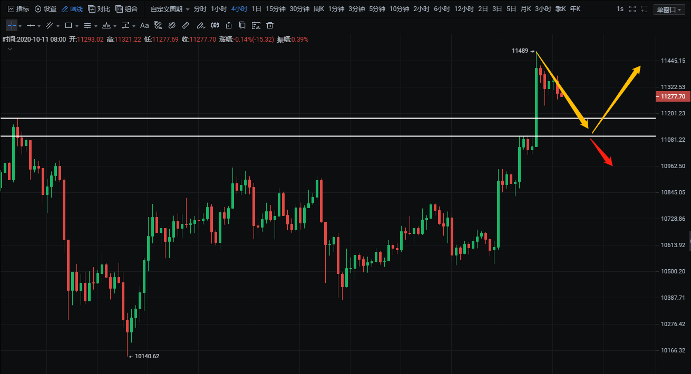Pick the ruler measurement tool
Image resolution: width=691 pixels, height=374 pixels.
click(186, 25)
